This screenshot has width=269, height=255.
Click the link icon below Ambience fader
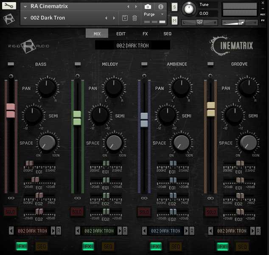[144, 198]
